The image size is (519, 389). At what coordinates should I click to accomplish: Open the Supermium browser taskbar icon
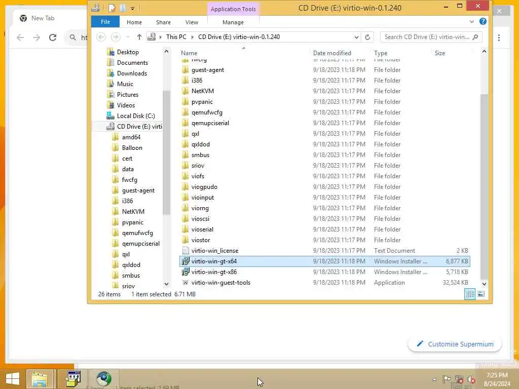104,379
